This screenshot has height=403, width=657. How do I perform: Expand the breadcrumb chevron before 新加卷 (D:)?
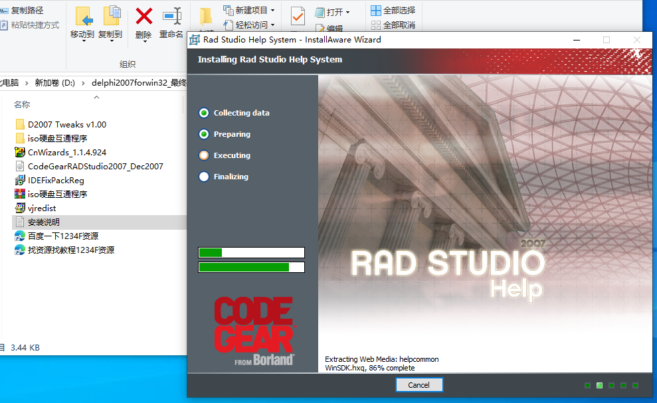pos(27,83)
